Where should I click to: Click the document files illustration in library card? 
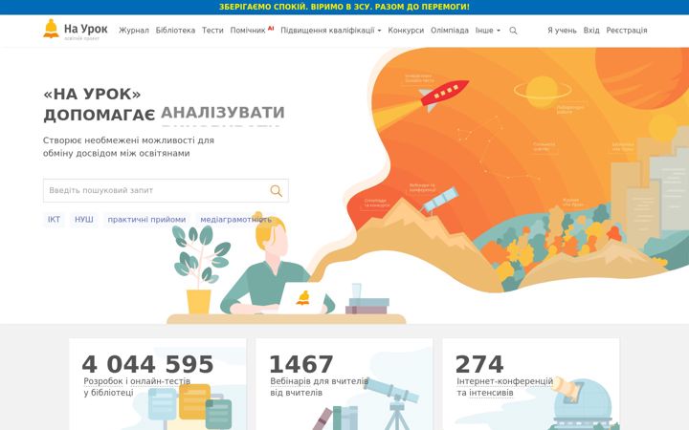click(189, 406)
